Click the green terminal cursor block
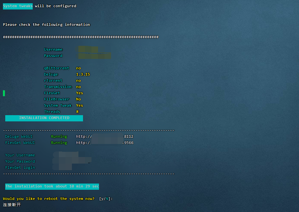Screen dimensions: 299x212 tap(4, 93)
